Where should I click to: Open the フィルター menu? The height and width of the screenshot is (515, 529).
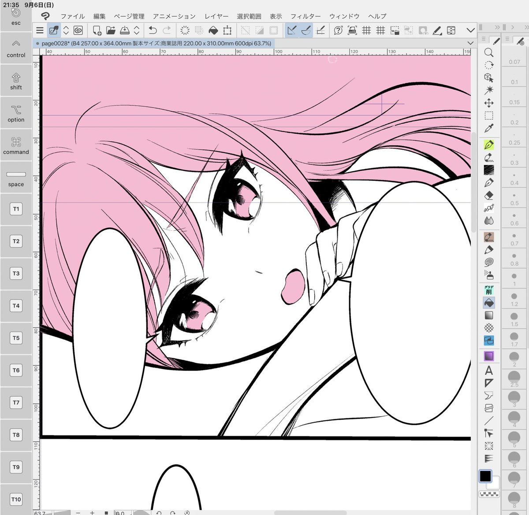(x=305, y=16)
